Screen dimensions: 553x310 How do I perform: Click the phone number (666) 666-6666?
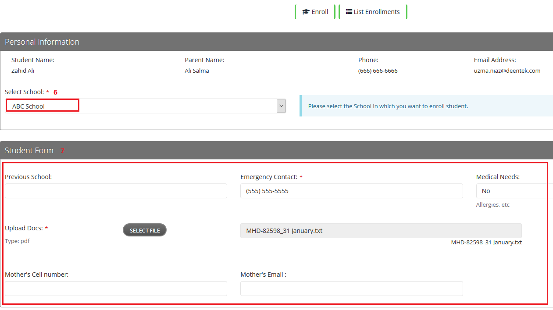pyautogui.click(x=378, y=70)
